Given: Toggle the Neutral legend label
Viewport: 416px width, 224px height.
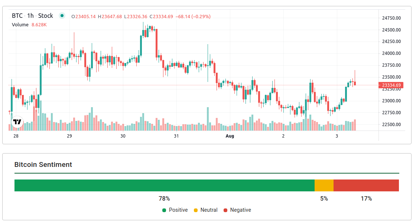Looking at the screenshot, I should point(209,210).
